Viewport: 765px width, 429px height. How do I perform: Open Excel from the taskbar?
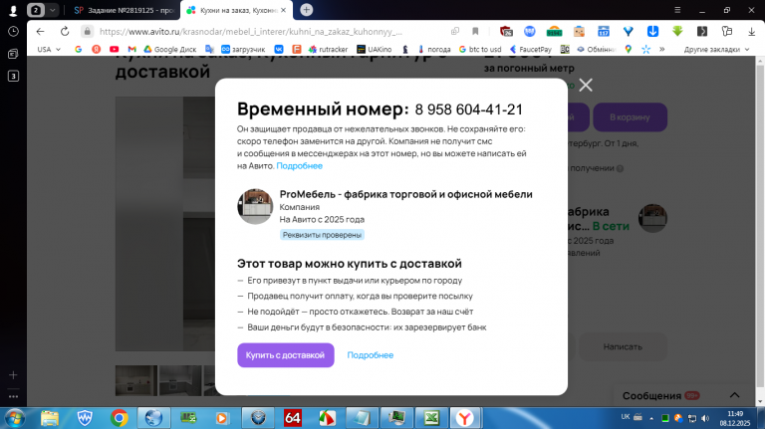[431, 418]
